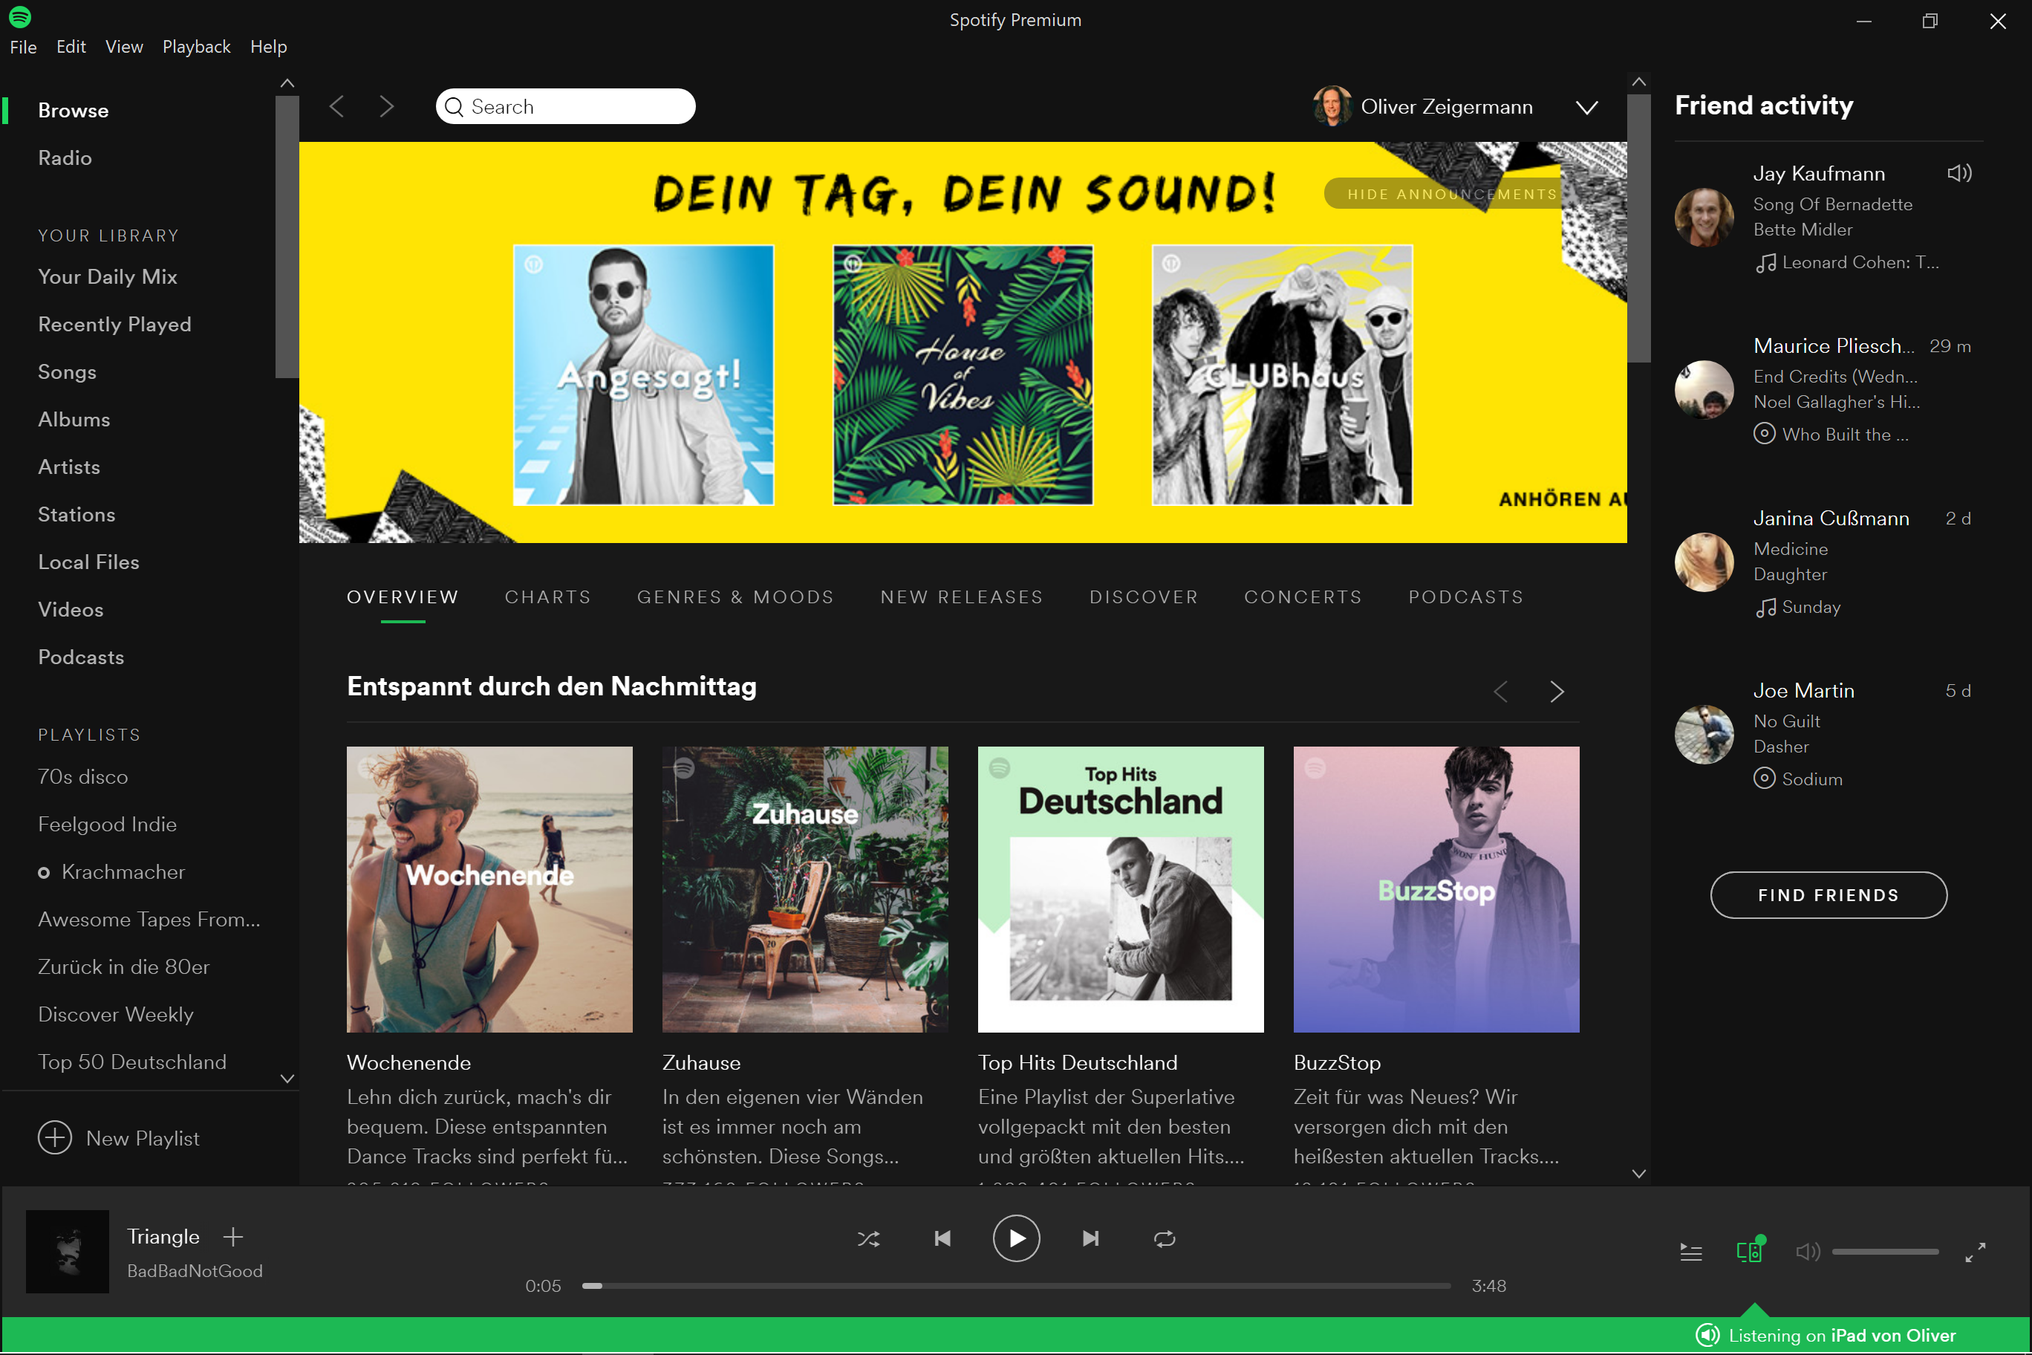Adjust the volume slider
The width and height of the screenshot is (2032, 1355).
(x=1885, y=1252)
